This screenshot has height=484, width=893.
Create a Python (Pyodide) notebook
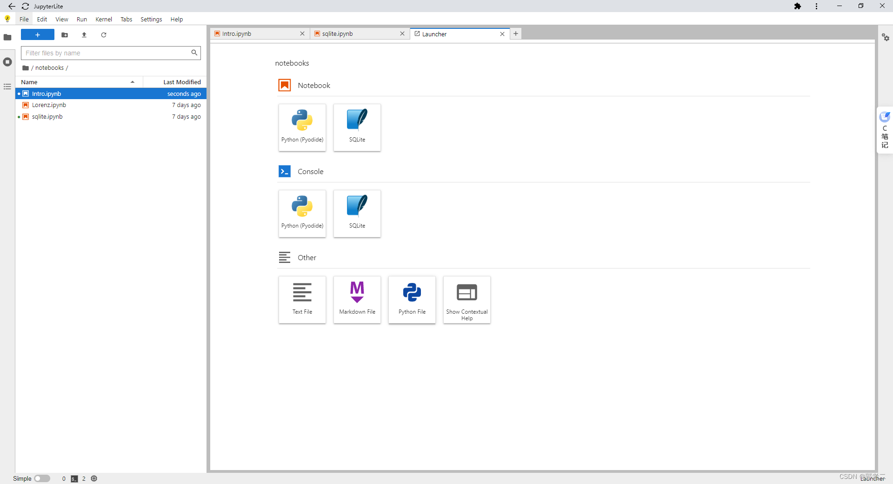302,128
